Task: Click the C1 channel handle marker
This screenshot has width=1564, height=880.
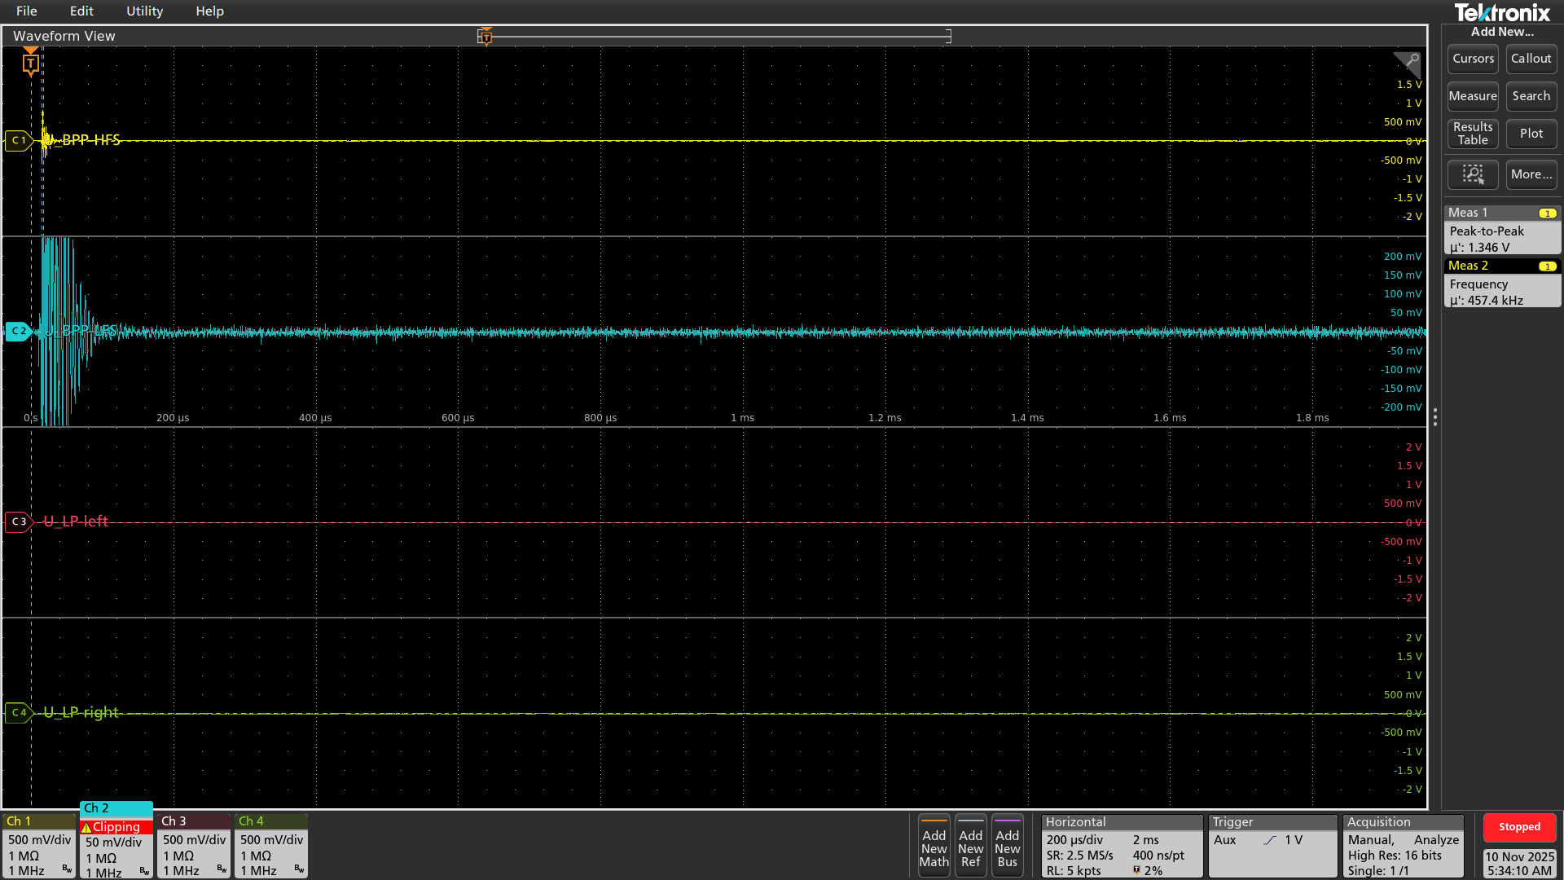Action: click(18, 140)
